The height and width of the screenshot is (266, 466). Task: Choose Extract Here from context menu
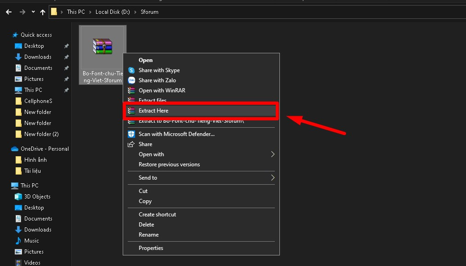[x=153, y=111]
